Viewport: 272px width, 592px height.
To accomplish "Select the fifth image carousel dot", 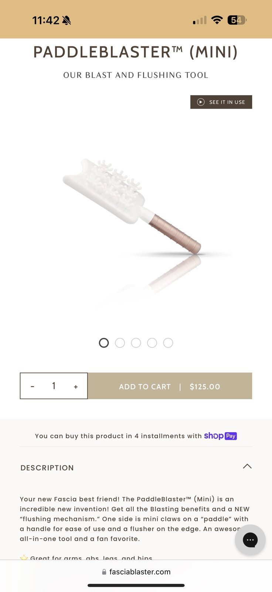I will [x=168, y=343].
